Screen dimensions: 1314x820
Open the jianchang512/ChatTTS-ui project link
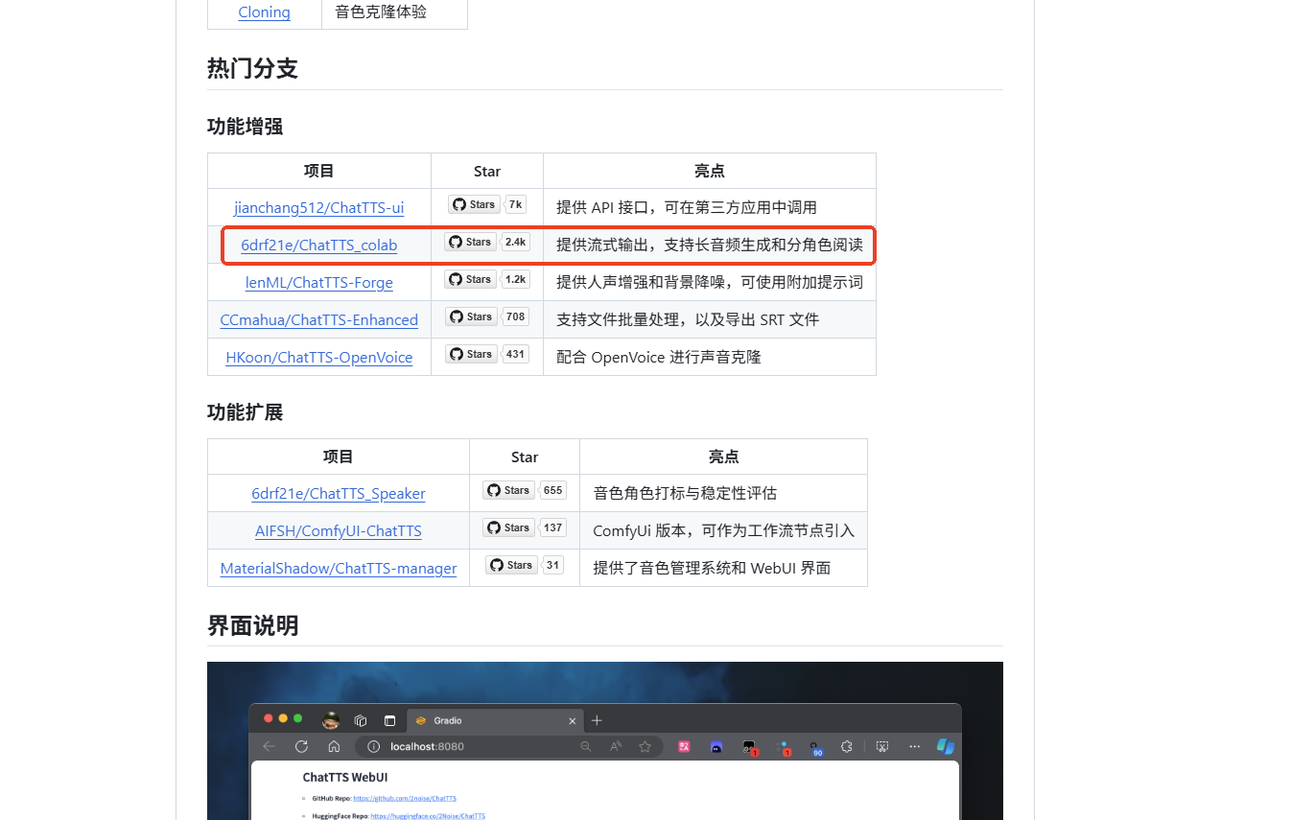coord(318,207)
